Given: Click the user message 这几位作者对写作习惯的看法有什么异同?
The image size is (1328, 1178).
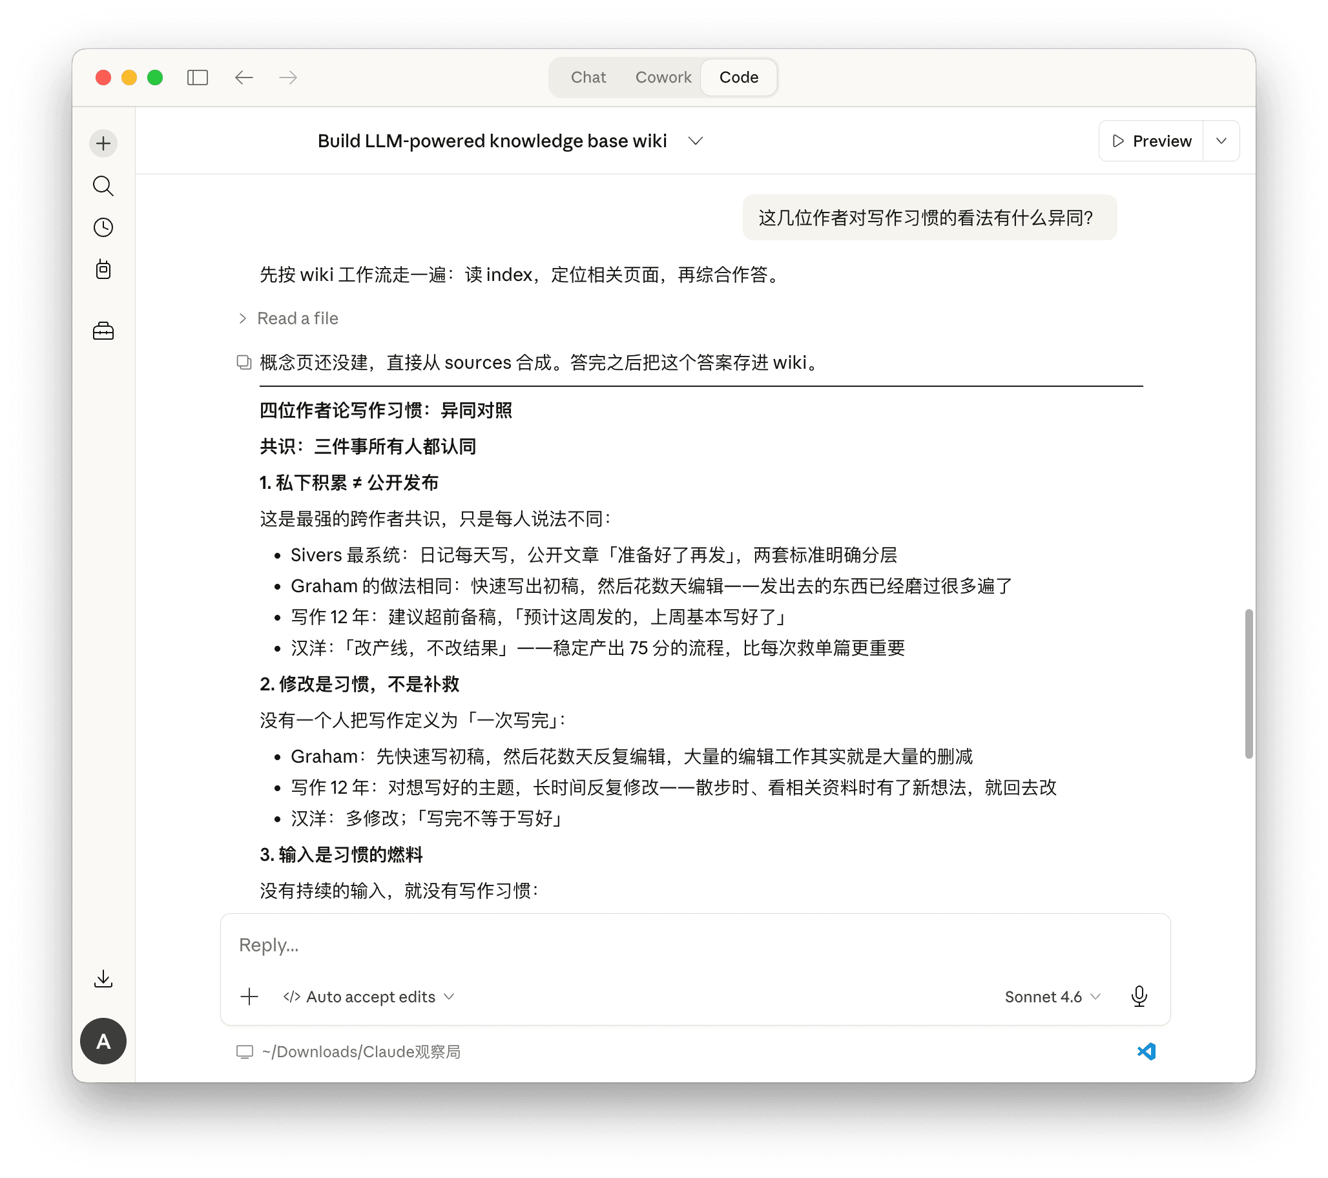Looking at the screenshot, I should (x=929, y=218).
